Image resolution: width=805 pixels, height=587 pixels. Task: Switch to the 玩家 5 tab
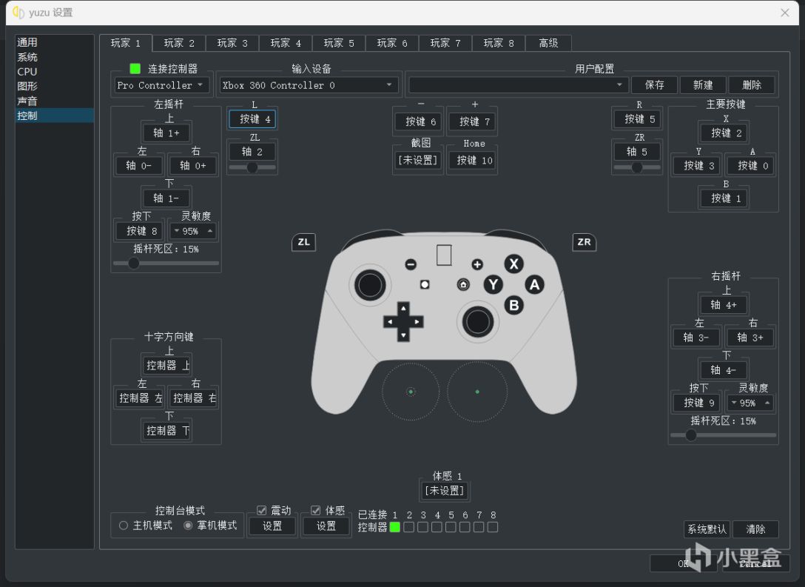click(x=339, y=43)
